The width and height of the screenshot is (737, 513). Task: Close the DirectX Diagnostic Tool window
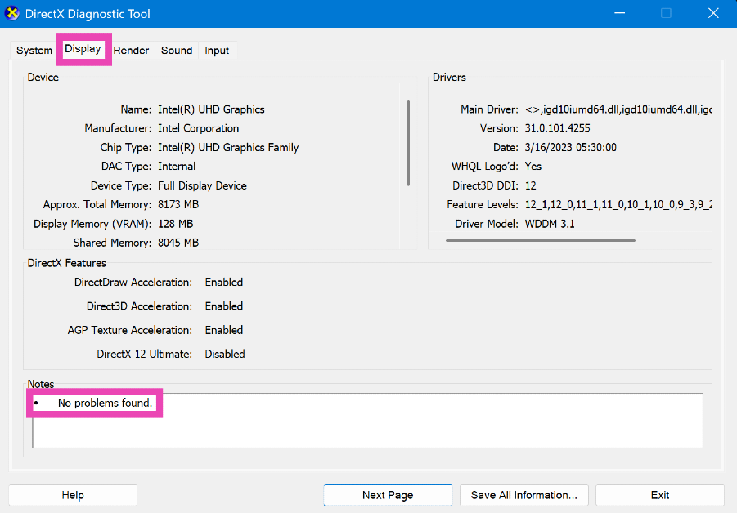[709, 14]
